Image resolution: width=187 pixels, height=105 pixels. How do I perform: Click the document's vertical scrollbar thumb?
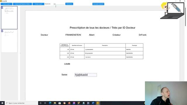(x=186, y=17)
